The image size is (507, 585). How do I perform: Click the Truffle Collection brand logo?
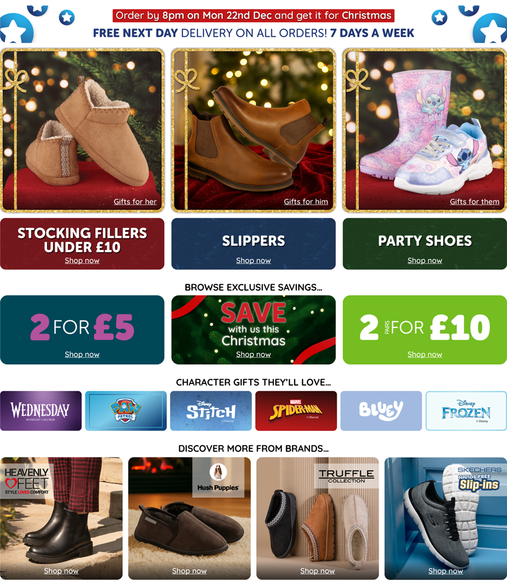pos(346,476)
